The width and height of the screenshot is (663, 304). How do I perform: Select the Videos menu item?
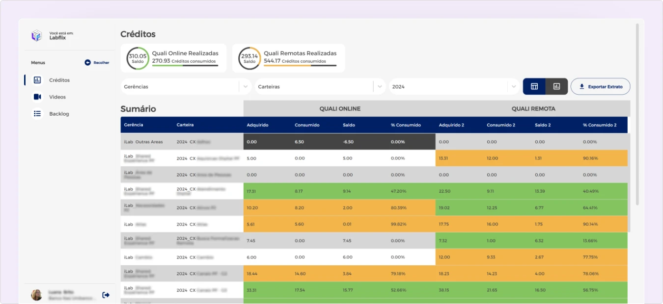(57, 97)
